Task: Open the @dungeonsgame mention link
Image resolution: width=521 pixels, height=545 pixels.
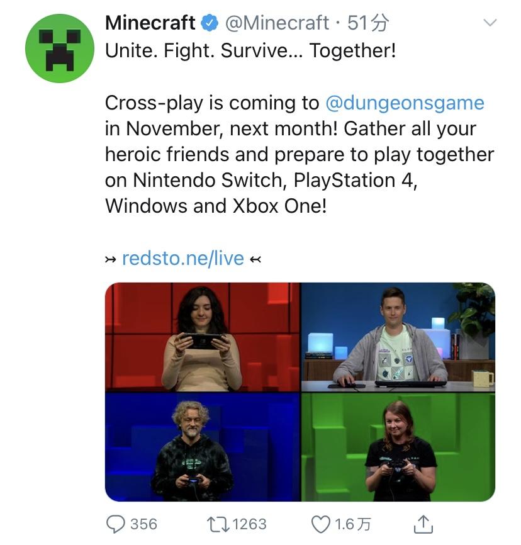Action: [405, 103]
